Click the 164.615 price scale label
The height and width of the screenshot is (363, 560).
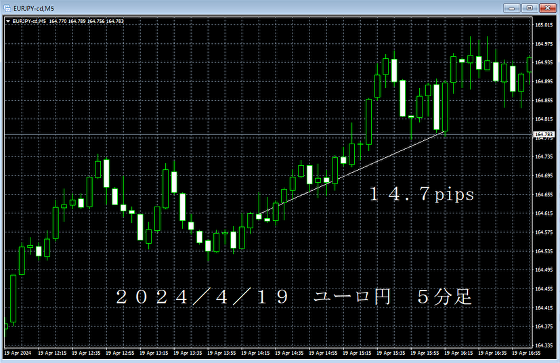click(544, 213)
